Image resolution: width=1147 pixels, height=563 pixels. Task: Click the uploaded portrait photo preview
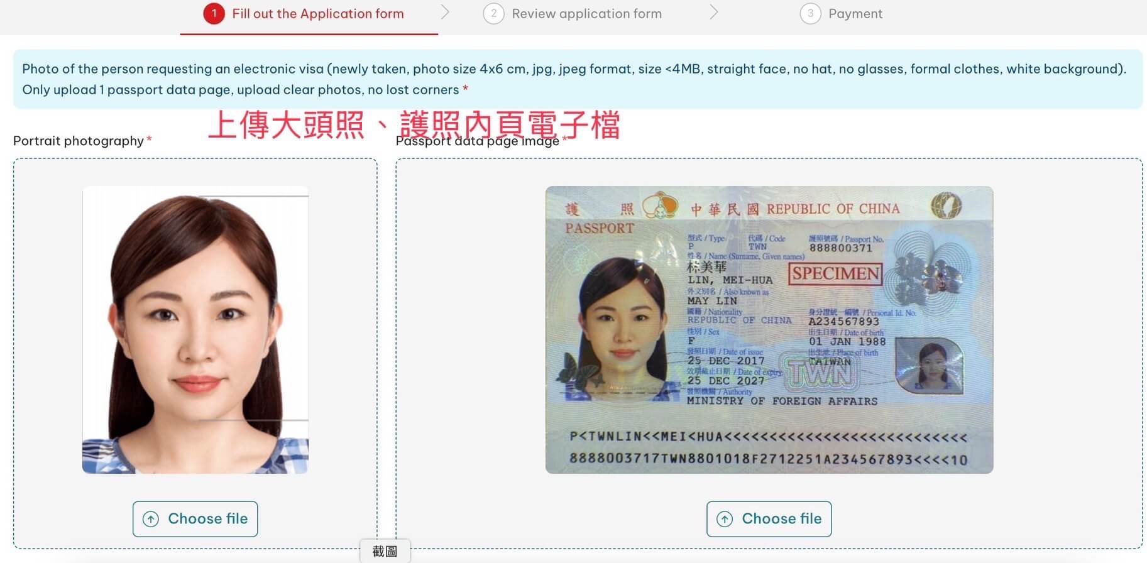(x=195, y=330)
